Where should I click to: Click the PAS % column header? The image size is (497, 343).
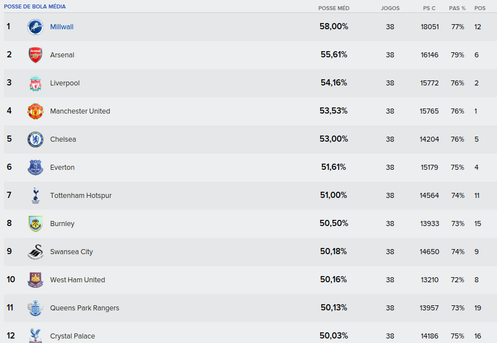(x=457, y=8)
